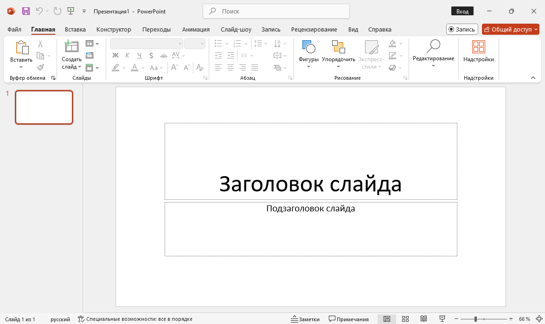Toggle bold Ж formatting
The image size is (545, 324).
pos(115,55)
